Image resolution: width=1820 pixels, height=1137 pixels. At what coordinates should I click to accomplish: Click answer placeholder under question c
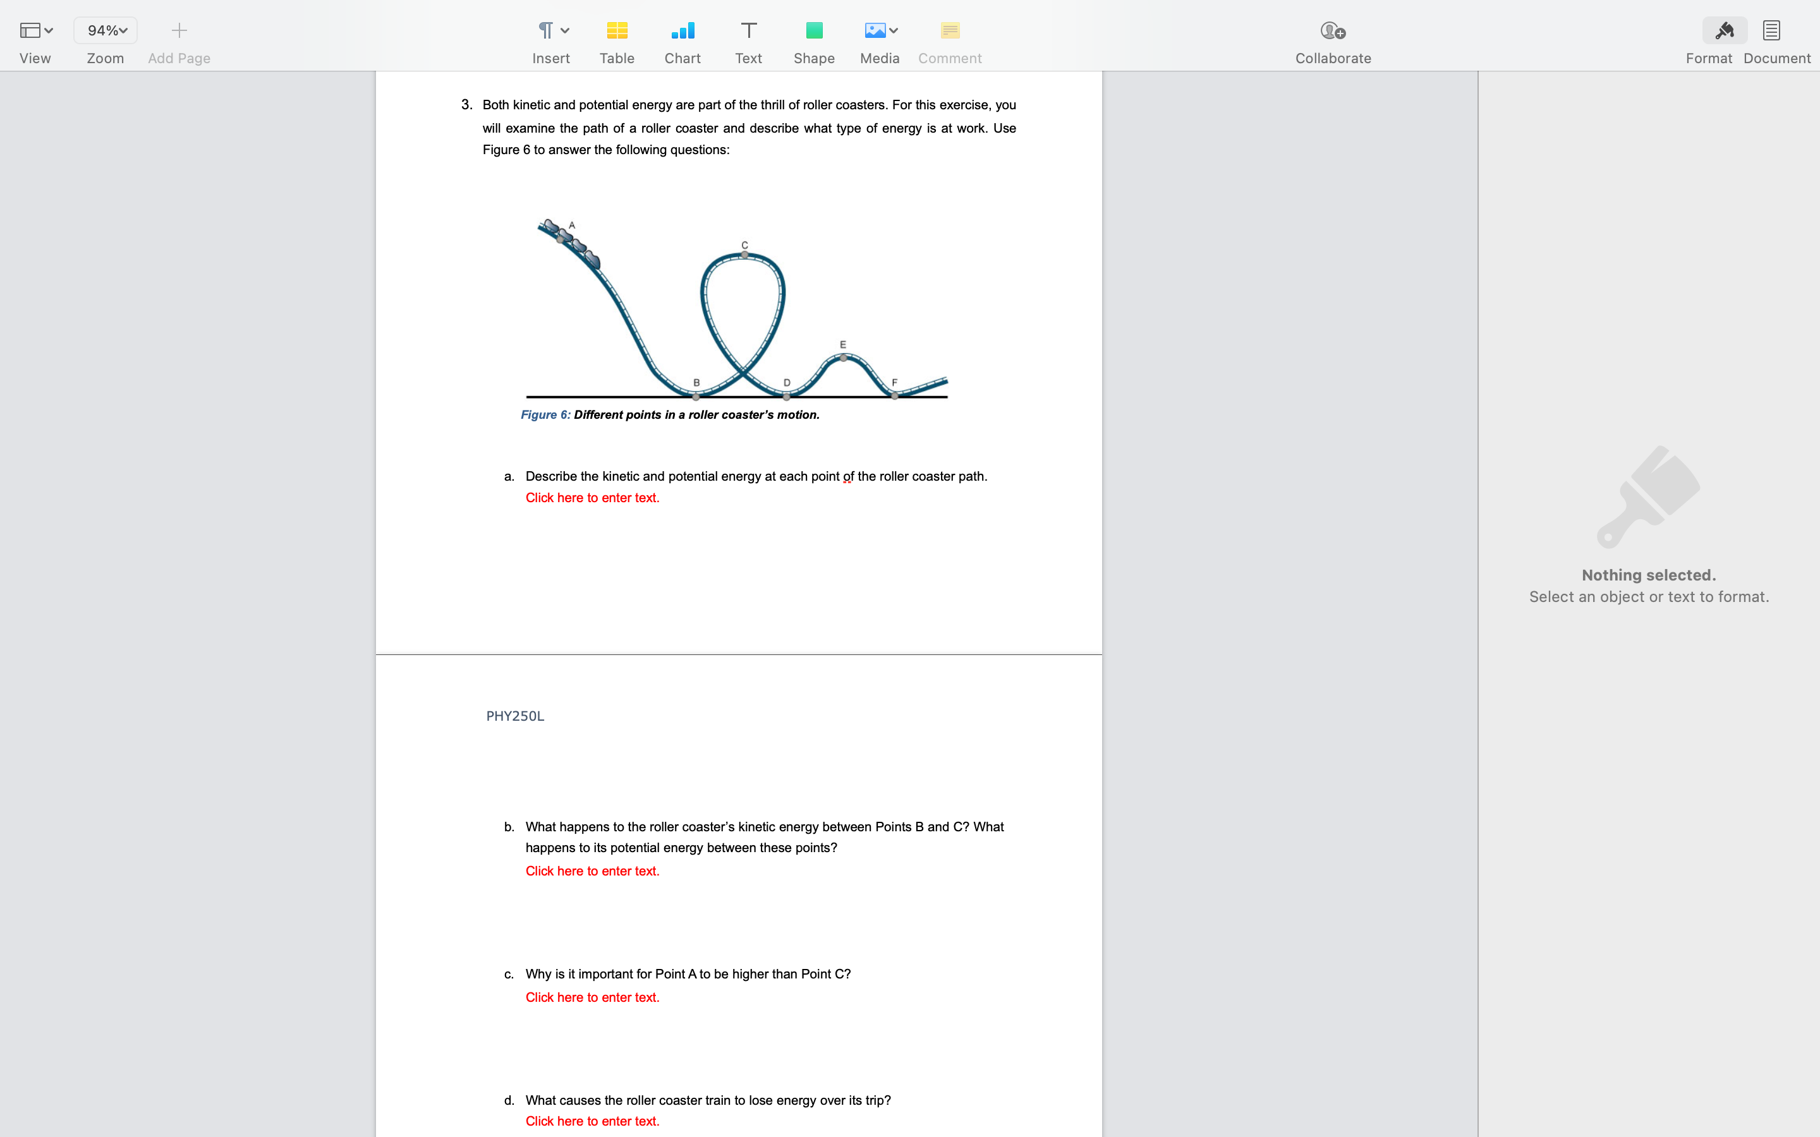coord(592,997)
